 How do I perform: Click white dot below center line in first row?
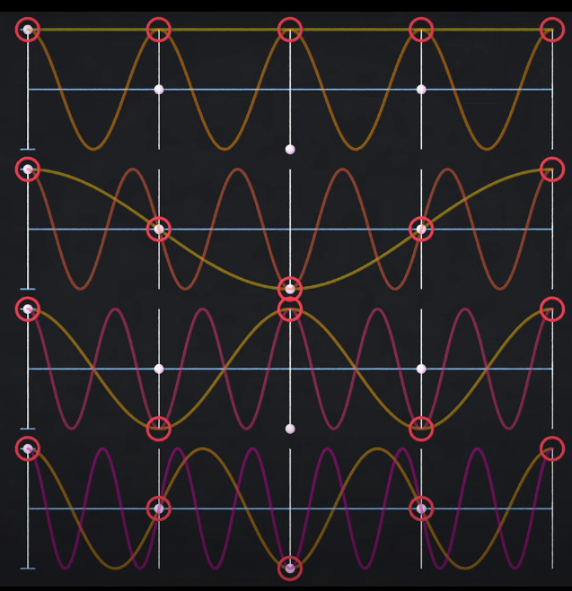point(290,149)
